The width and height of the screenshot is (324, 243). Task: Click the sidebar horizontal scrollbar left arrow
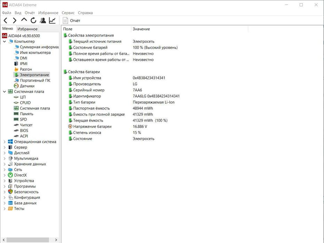3,240
